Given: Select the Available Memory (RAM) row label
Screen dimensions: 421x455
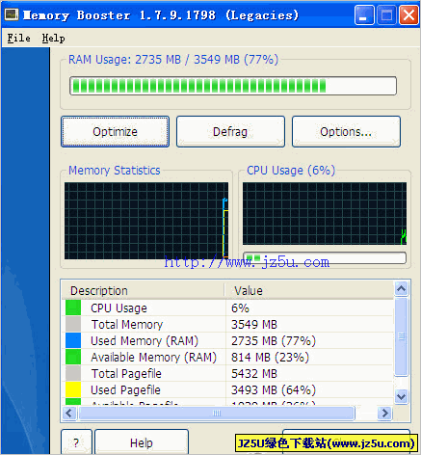Looking at the screenshot, I should 153,358.
